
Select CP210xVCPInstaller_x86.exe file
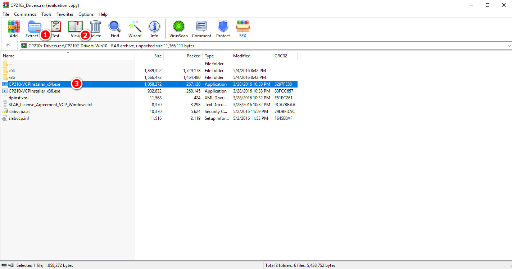34,91
